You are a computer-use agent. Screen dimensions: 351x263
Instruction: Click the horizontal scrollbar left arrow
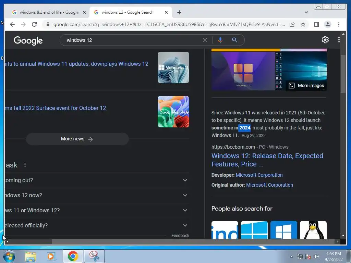(8, 241)
